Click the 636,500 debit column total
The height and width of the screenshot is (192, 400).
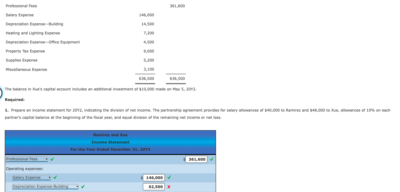(x=147, y=79)
